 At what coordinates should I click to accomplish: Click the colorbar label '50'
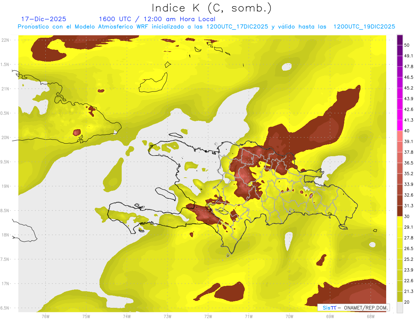(407, 45)
